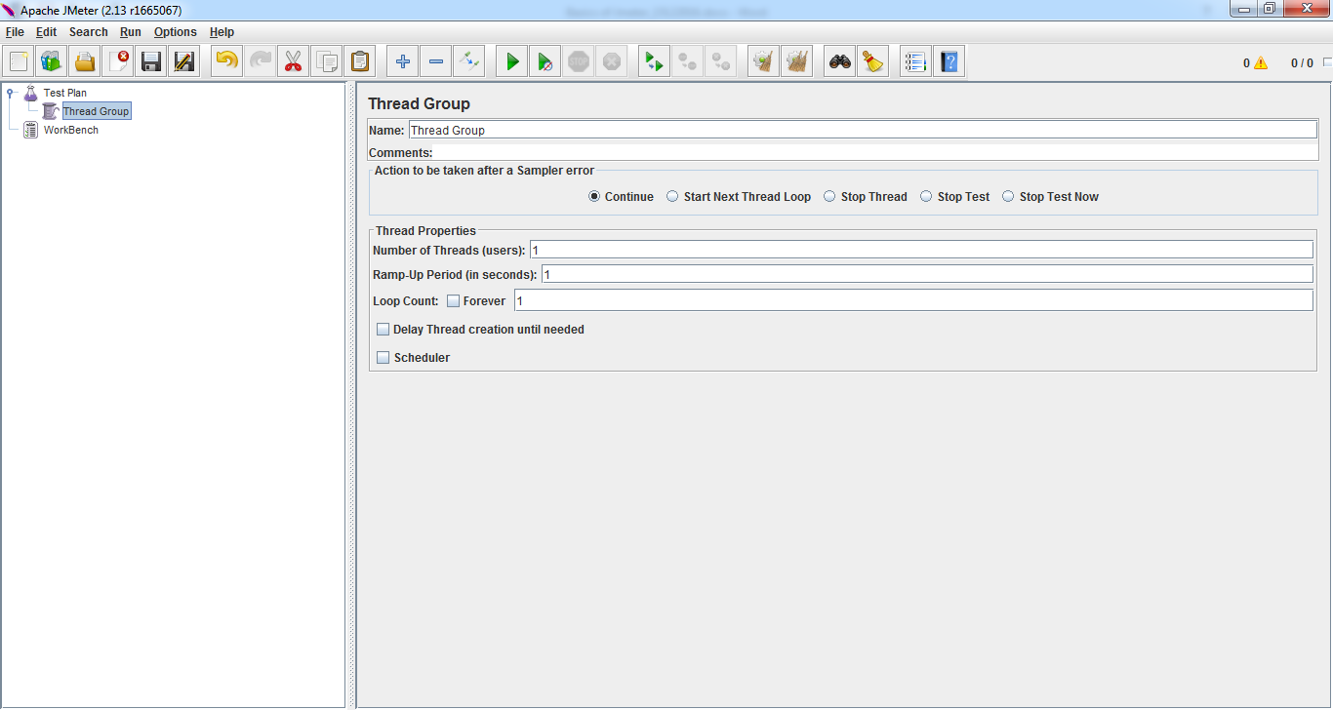Collapse all nodes with minus icon
The width and height of the screenshot is (1333, 710).
pyautogui.click(x=436, y=62)
